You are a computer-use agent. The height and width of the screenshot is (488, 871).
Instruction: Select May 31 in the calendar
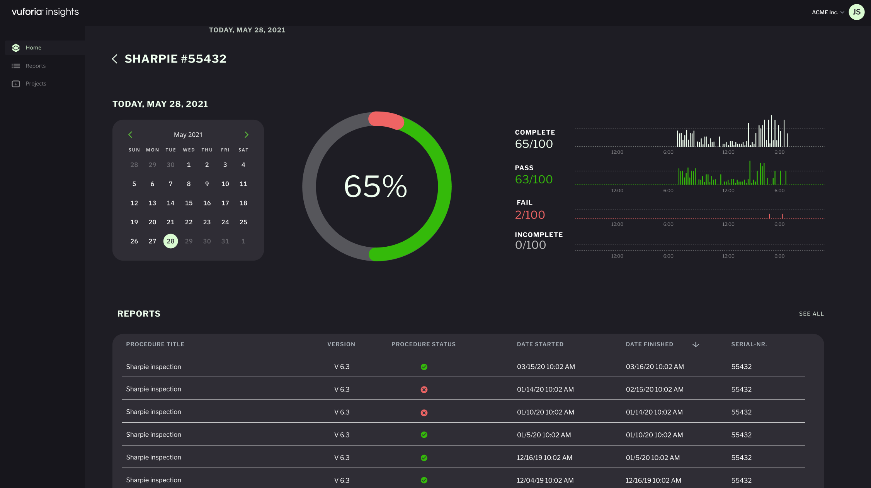click(225, 241)
